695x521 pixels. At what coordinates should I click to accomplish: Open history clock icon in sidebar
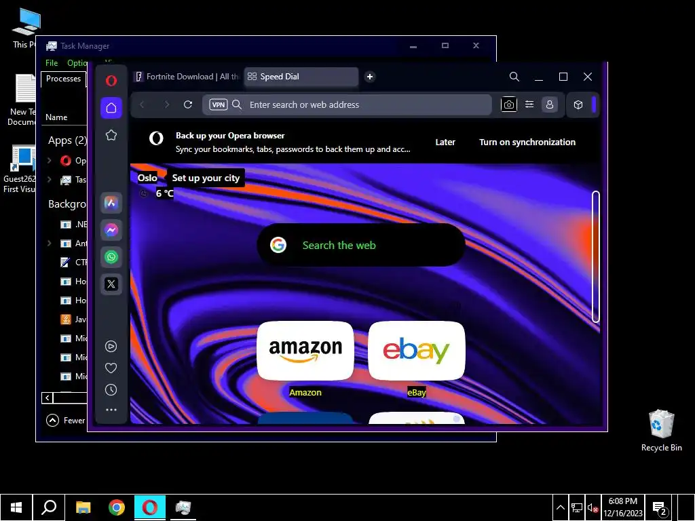tap(111, 390)
